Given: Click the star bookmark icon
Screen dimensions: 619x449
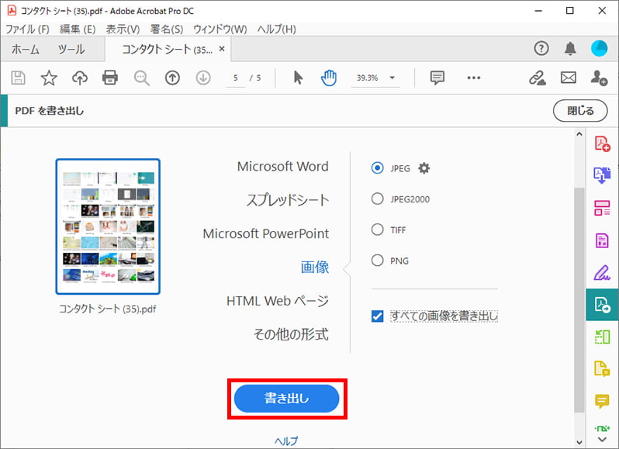Looking at the screenshot, I should pyautogui.click(x=49, y=78).
